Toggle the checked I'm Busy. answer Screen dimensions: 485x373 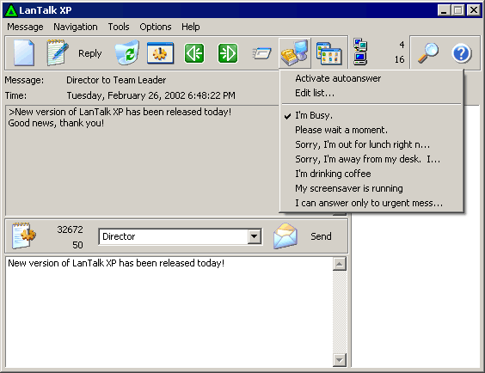coord(371,115)
